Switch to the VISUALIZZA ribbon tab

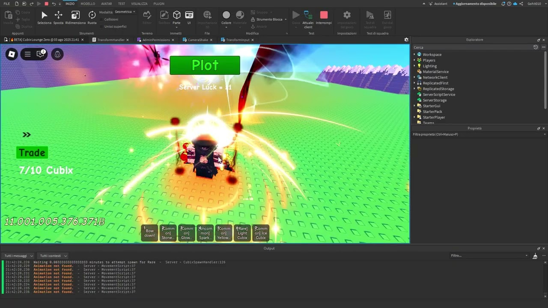click(x=139, y=4)
